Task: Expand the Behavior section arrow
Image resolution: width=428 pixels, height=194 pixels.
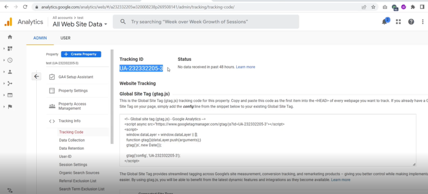Action: [4, 95]
